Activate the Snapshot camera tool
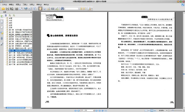Viewport: 185px width, 112px height. pos(52,9)
